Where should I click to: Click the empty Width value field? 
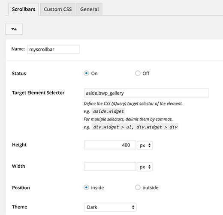pyautogui.click(x=110, y=167)
